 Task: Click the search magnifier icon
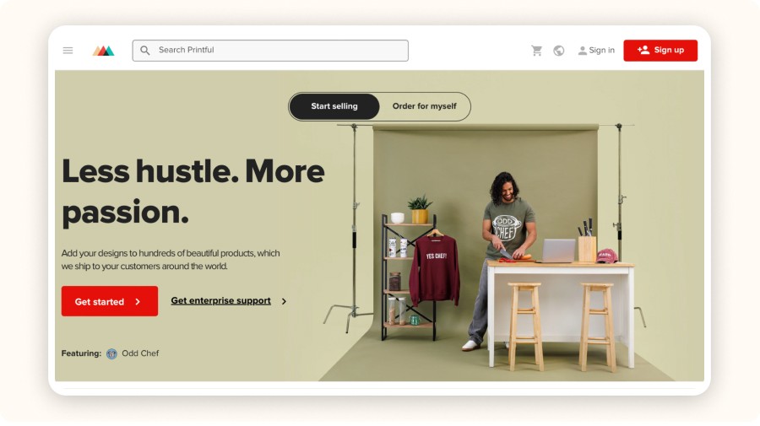(x=145, y=51)
